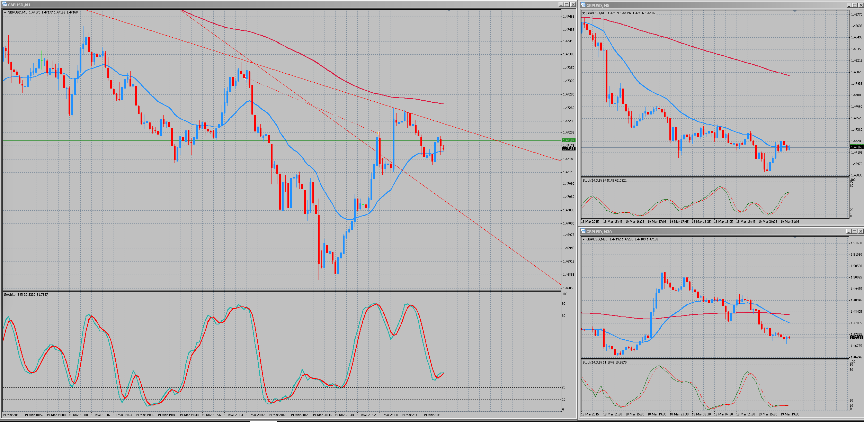Minimize the GBPUSD,M5 chart window
Screen dimensions: 864x422
click(849, 5)
